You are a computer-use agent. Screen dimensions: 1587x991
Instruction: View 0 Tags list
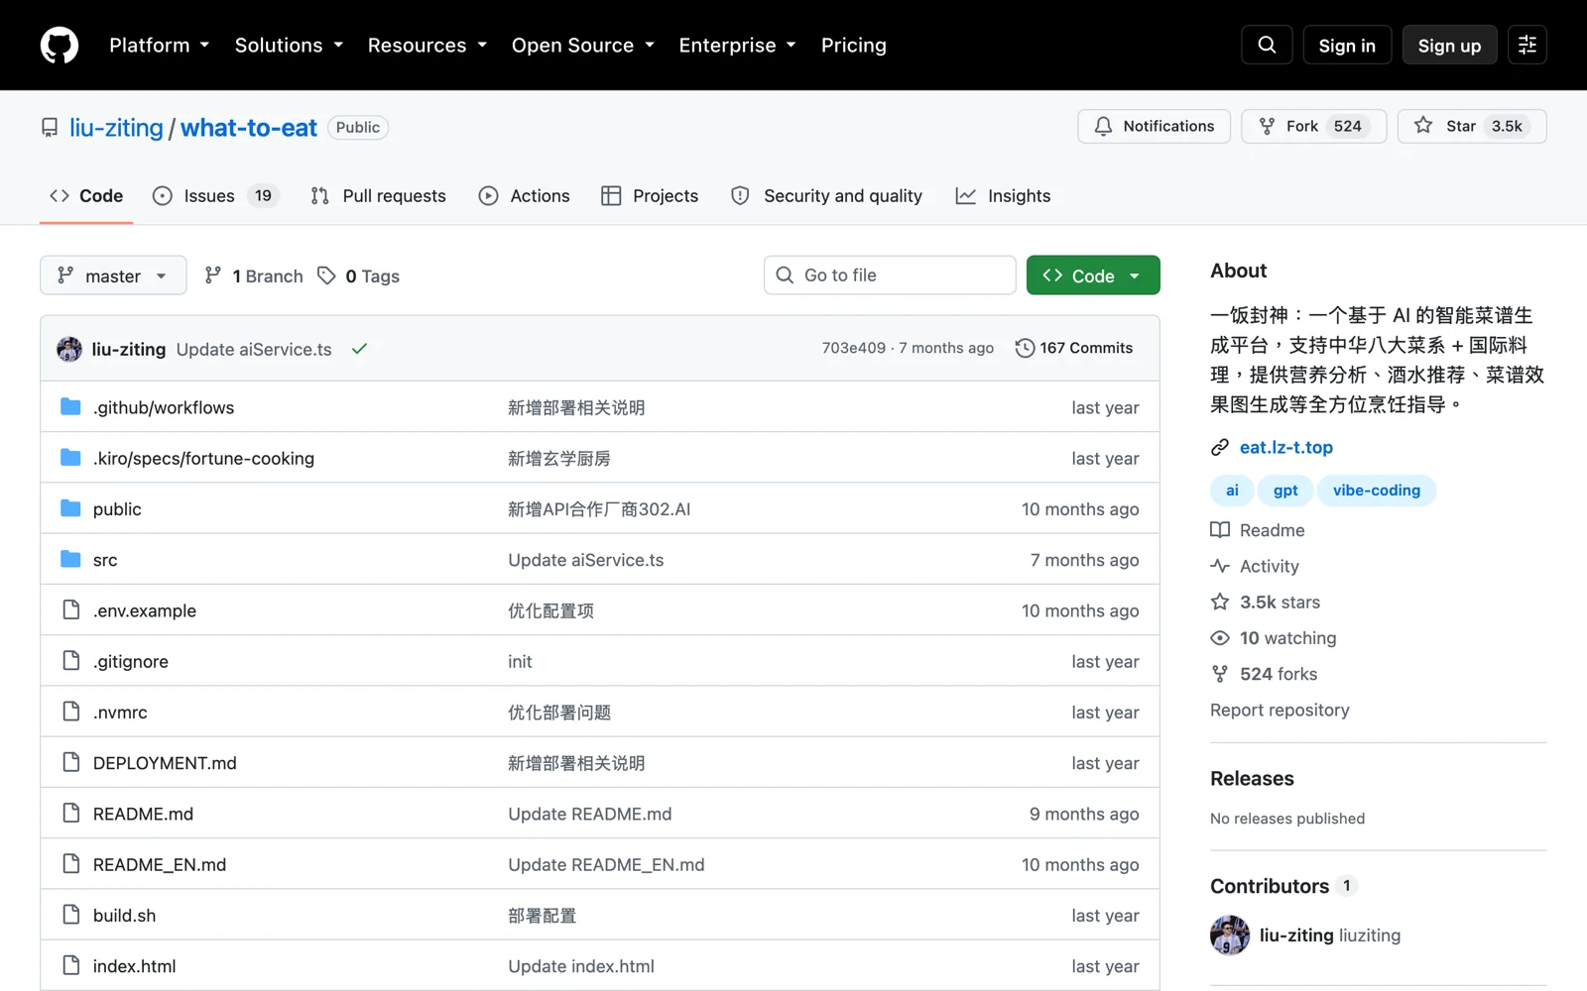click(358, 275)
